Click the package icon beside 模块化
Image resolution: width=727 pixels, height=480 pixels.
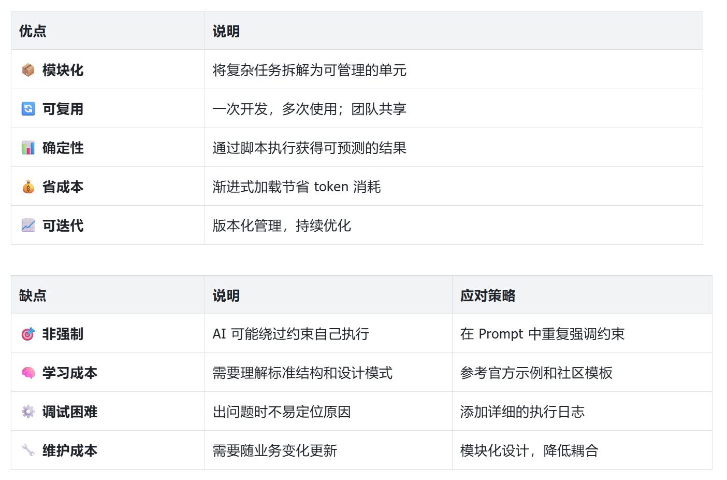click(28, 70)
